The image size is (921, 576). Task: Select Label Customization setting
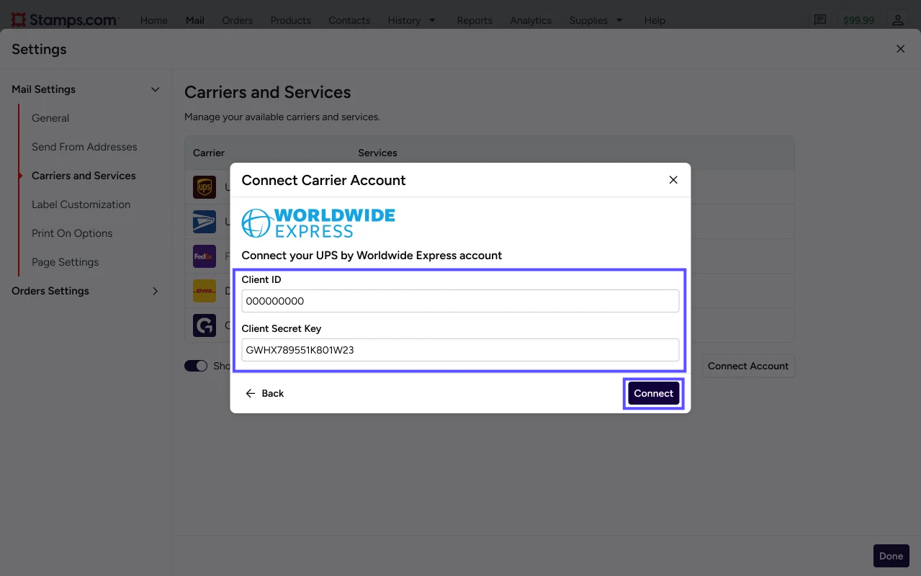(x=81, y=204)
